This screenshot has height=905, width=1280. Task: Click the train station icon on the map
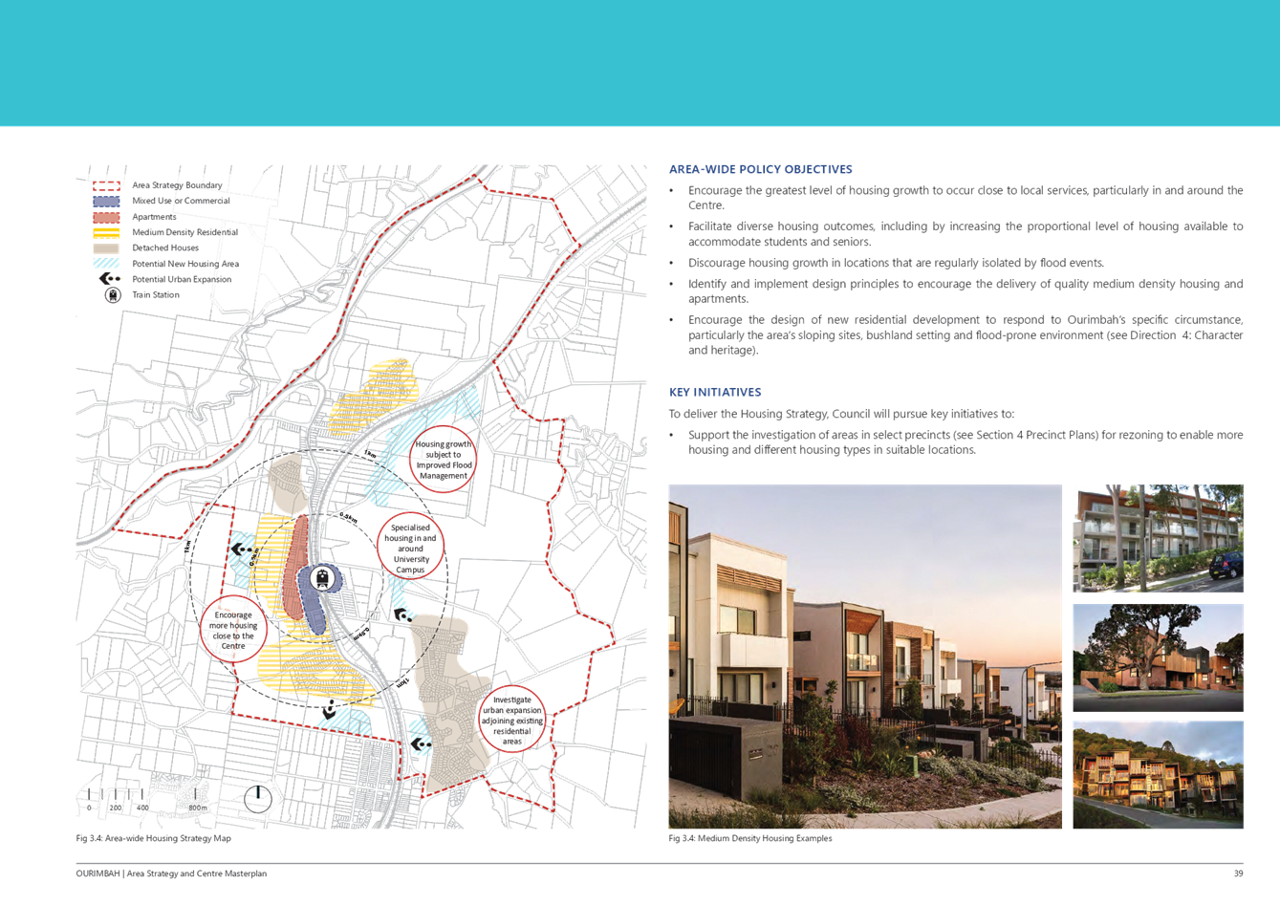pyautogui.click(x=325, y=577)
